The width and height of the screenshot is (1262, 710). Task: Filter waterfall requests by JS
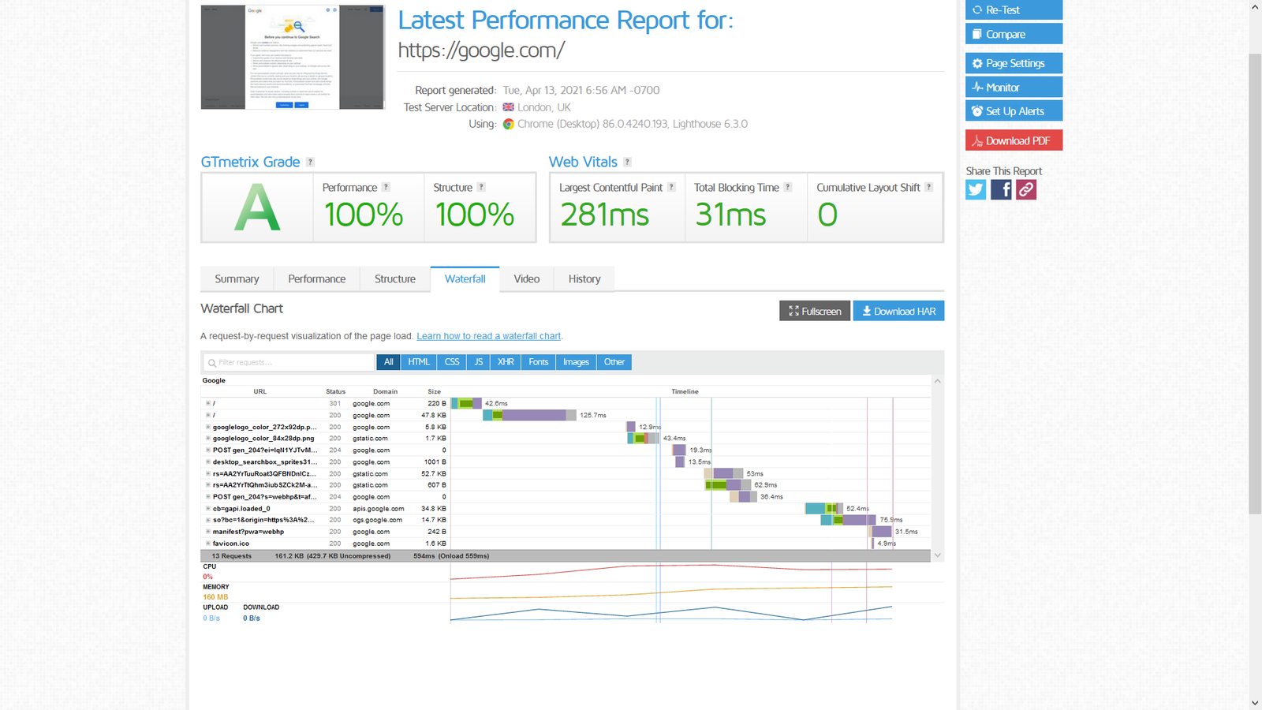pyautogui.click(x=478, y=362)
